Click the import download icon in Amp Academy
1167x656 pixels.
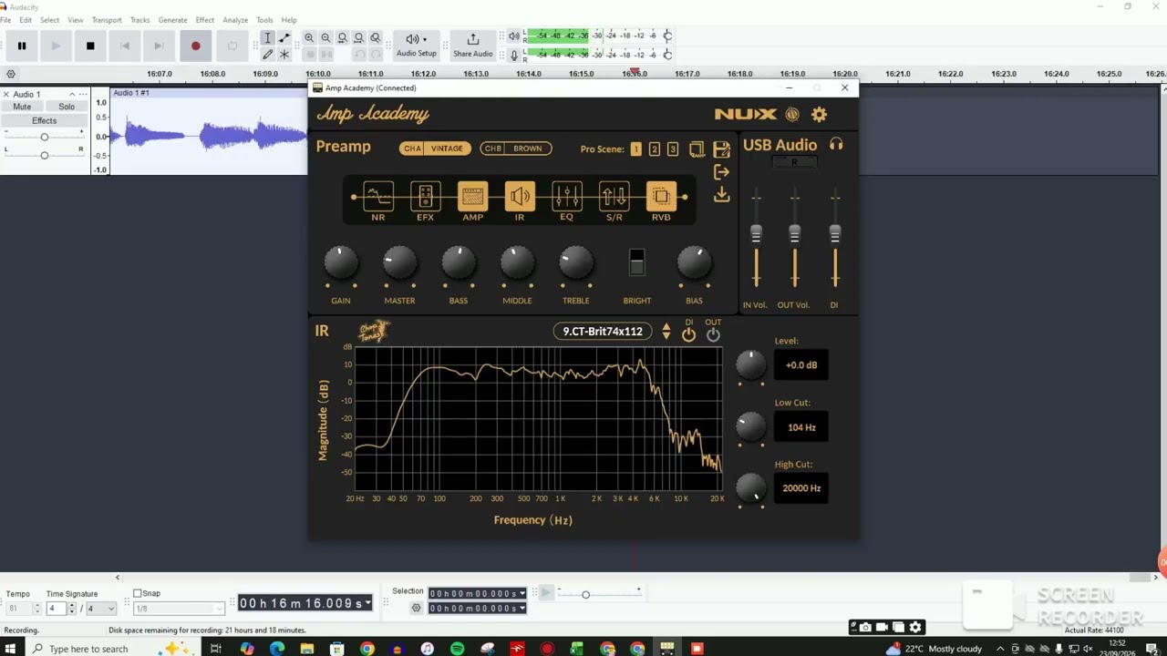click(721, 194)
